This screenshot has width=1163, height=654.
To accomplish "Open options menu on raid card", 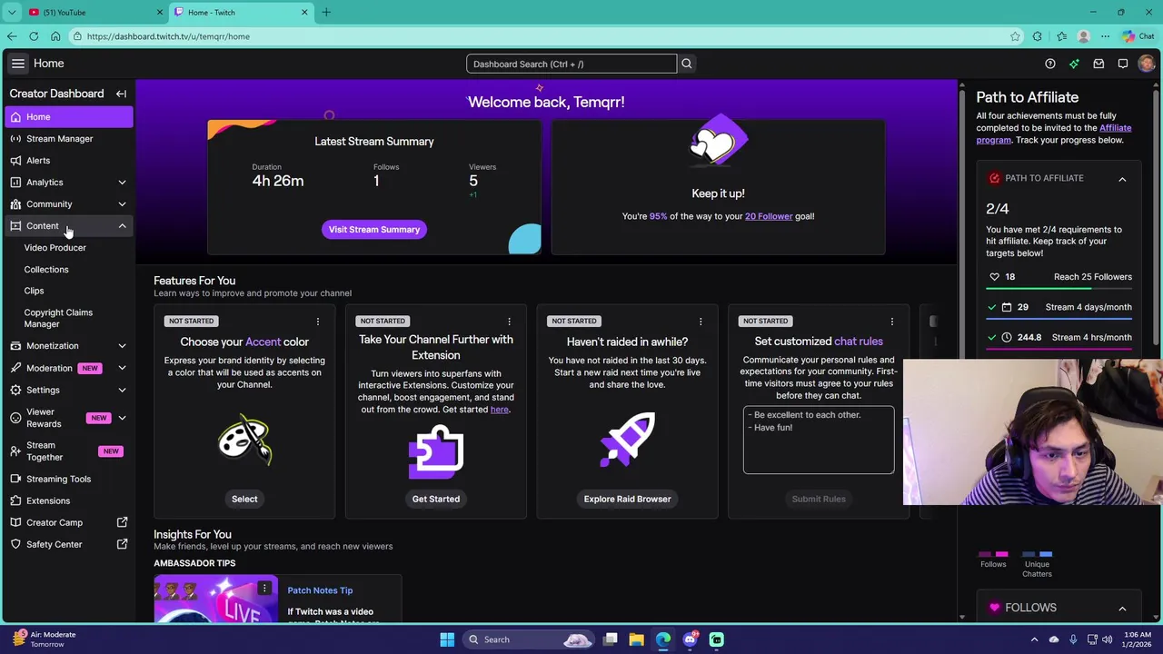I will point(701,321).
